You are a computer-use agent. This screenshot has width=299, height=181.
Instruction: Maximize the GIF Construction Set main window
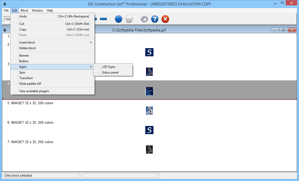pyautogui.click(x=282, y=3)
